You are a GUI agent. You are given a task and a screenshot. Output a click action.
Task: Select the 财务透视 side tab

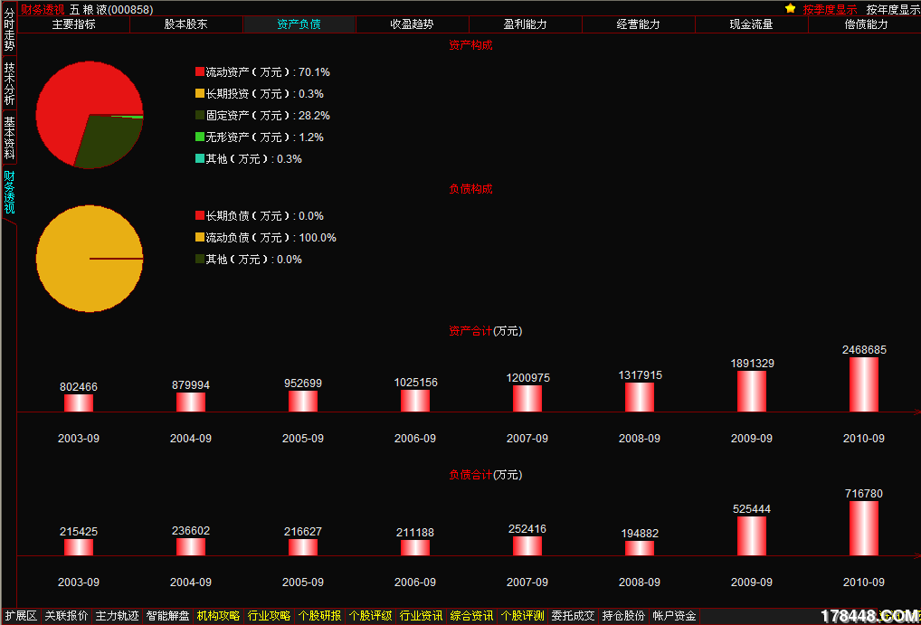pyautogui.click(x=9, y=192)
